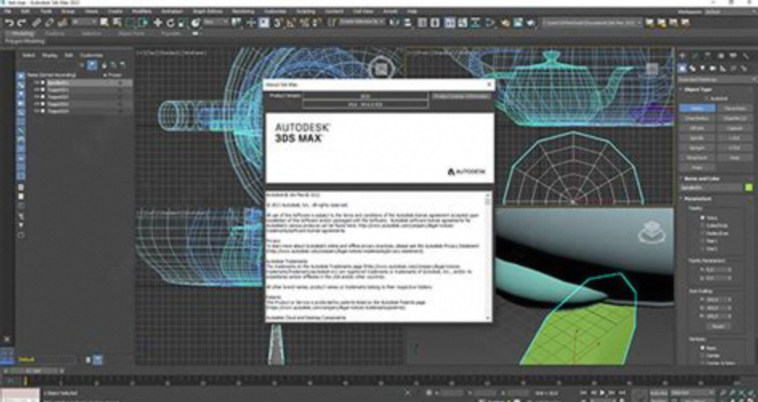Switch to the Modify command panel tab
Viewport: 758px width, 402px height.
(696, 57)
